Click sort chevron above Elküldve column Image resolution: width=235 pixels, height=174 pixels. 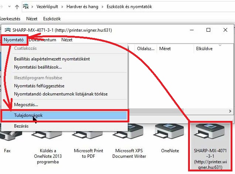tap(220, 45)
